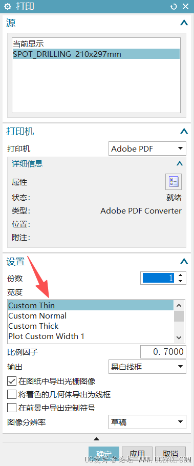Collapse the 打印机 section

(184, 131)
